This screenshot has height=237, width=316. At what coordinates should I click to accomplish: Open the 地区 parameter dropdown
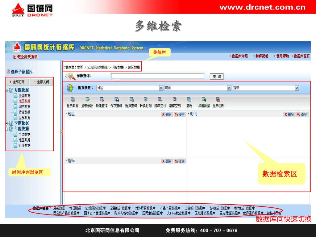tap(161, 88)
